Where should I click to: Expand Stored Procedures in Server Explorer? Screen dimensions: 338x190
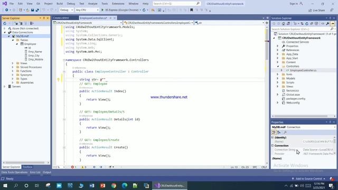[13, 67]
